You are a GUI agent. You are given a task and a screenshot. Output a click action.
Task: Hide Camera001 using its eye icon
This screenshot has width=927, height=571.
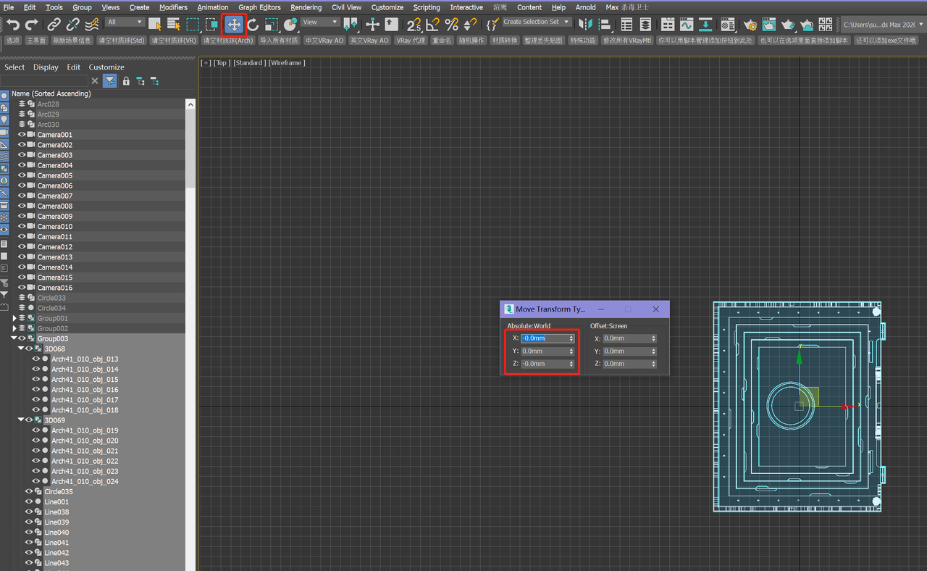click(x=22, y=135)
